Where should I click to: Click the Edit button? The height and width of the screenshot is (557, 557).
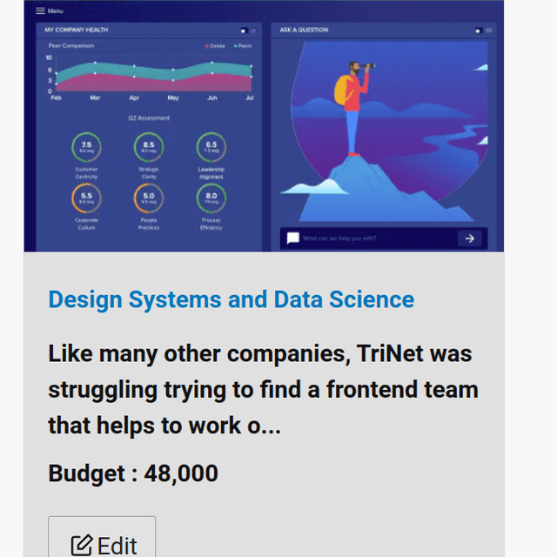point(102,537)
